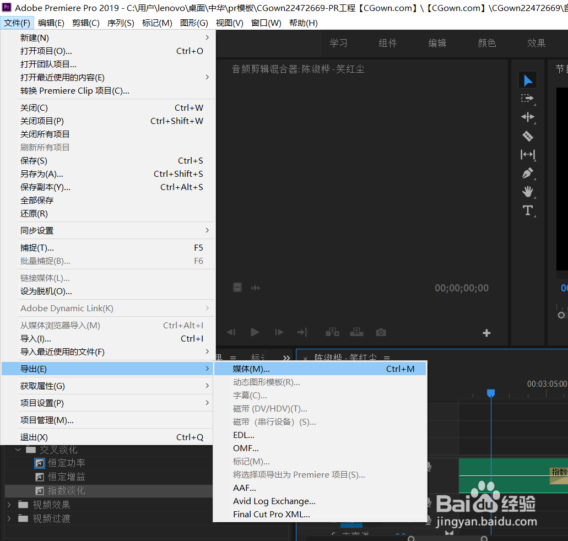
Task: Open the 图形(G) menu
Action: pos(194,23)
